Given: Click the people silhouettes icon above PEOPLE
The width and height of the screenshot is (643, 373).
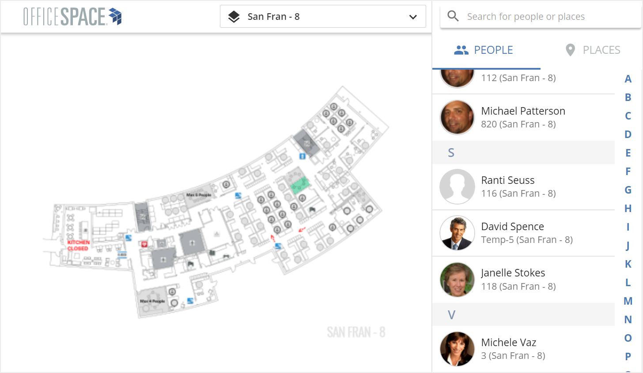Looking at the screenshot, I should click(461, 49).
